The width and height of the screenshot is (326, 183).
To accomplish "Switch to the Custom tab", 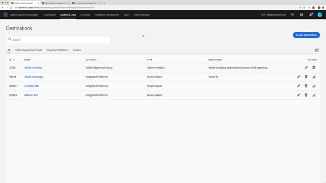I will coord(77,50).
